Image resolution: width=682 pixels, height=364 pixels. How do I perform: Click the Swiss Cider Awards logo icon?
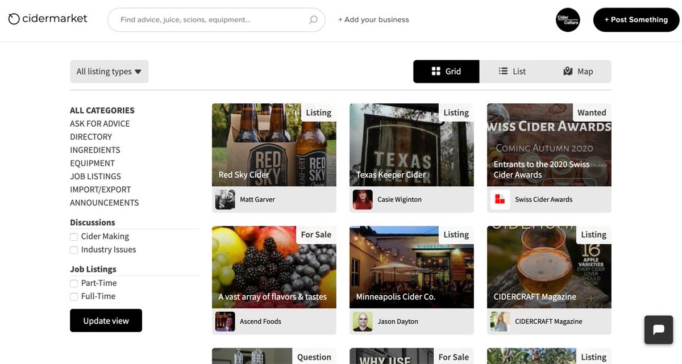tap(500, 199)
